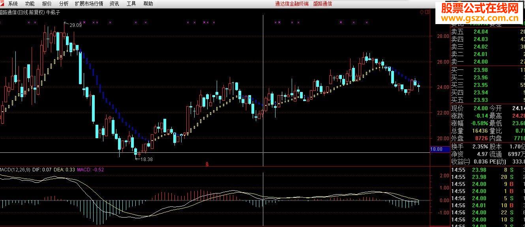The width and height of the screenshot is (525, 227).
Task: Click the 最高 label
Action: coord(496,116)
